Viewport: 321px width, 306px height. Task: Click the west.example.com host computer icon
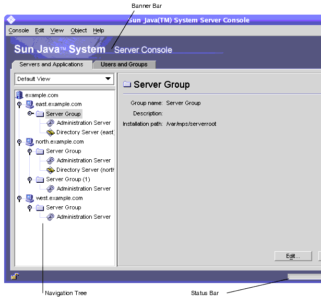click(30, 198)
